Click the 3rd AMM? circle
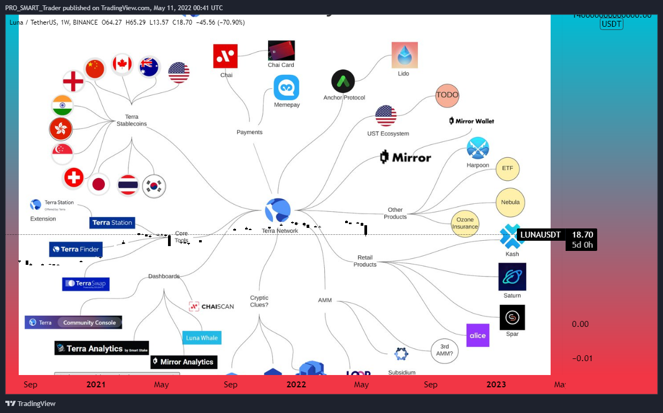Viewport: 663px width, 413px height. pos(445,350)
